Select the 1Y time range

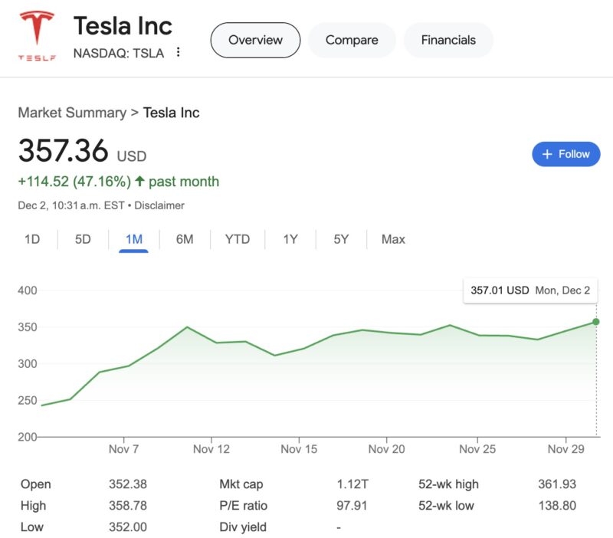pyautogui.click(x=290, y=239)
